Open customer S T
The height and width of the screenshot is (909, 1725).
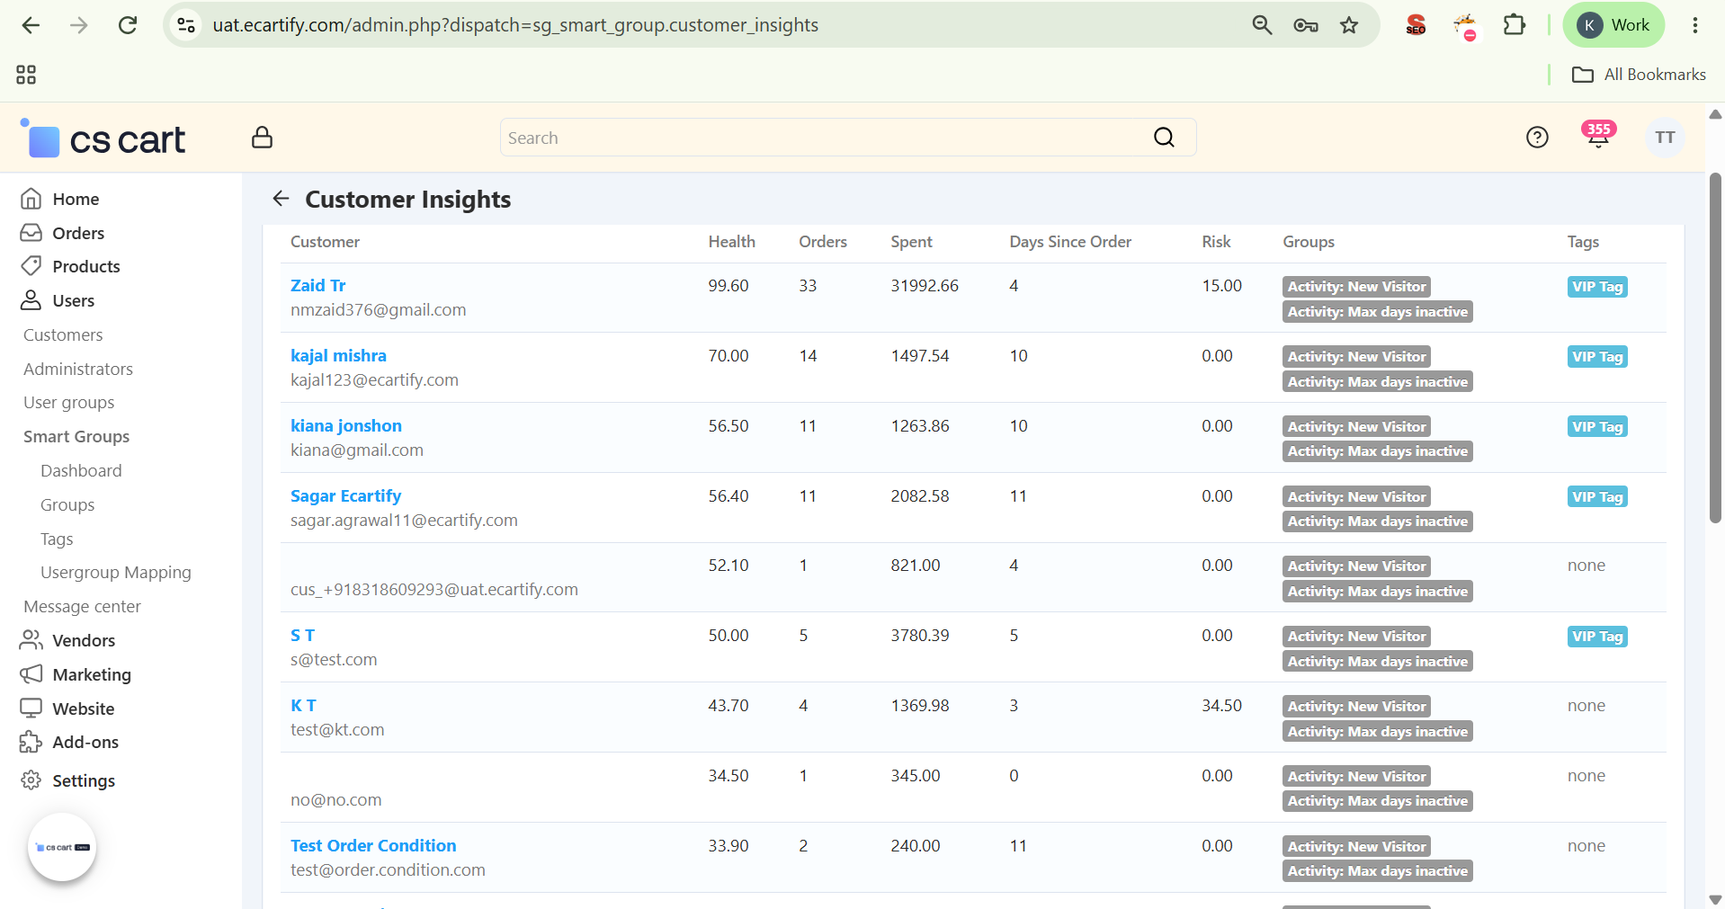point(302,635)
